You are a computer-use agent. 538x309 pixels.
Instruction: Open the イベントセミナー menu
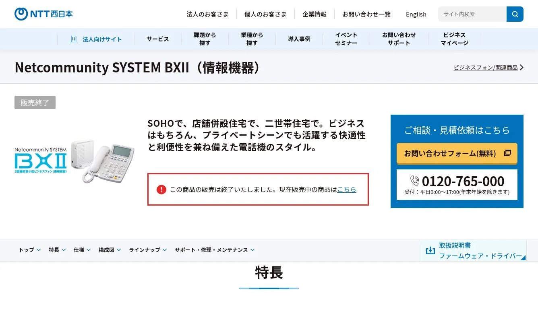[x=346, y=39]
